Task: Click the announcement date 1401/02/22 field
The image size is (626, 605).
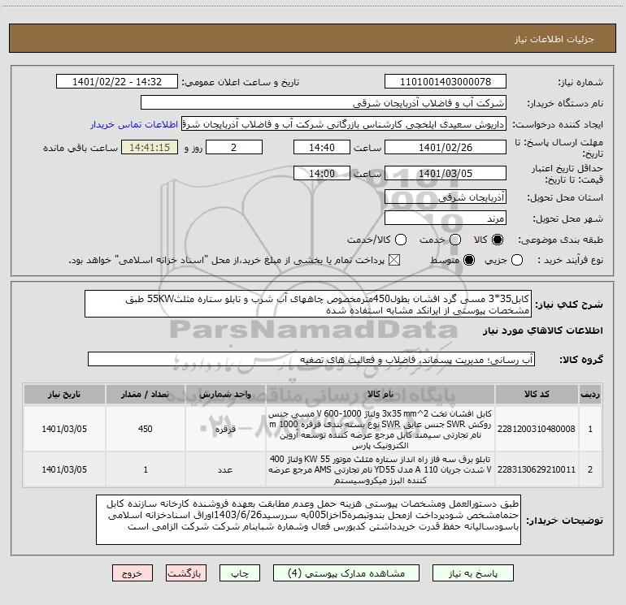Action: point(117,82)
